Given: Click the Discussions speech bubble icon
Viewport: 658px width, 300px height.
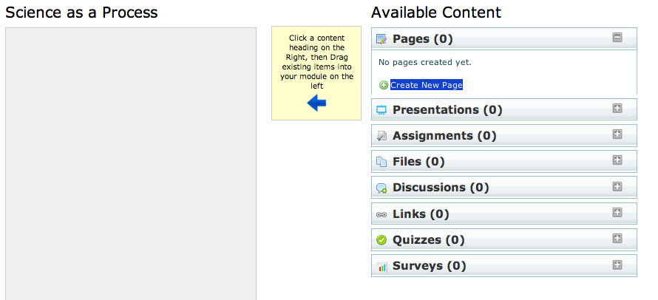Looking at the screenshot, I should click(x=381, y=188).
